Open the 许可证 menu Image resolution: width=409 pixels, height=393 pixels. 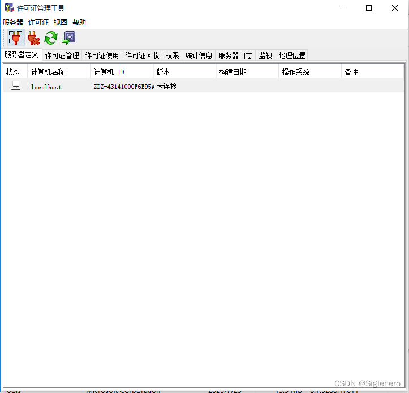38,23
